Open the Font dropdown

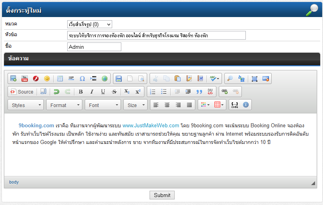tap(103, 105)
